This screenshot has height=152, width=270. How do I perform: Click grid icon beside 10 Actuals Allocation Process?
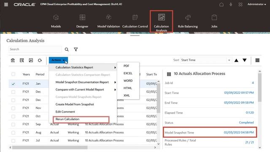169,74
